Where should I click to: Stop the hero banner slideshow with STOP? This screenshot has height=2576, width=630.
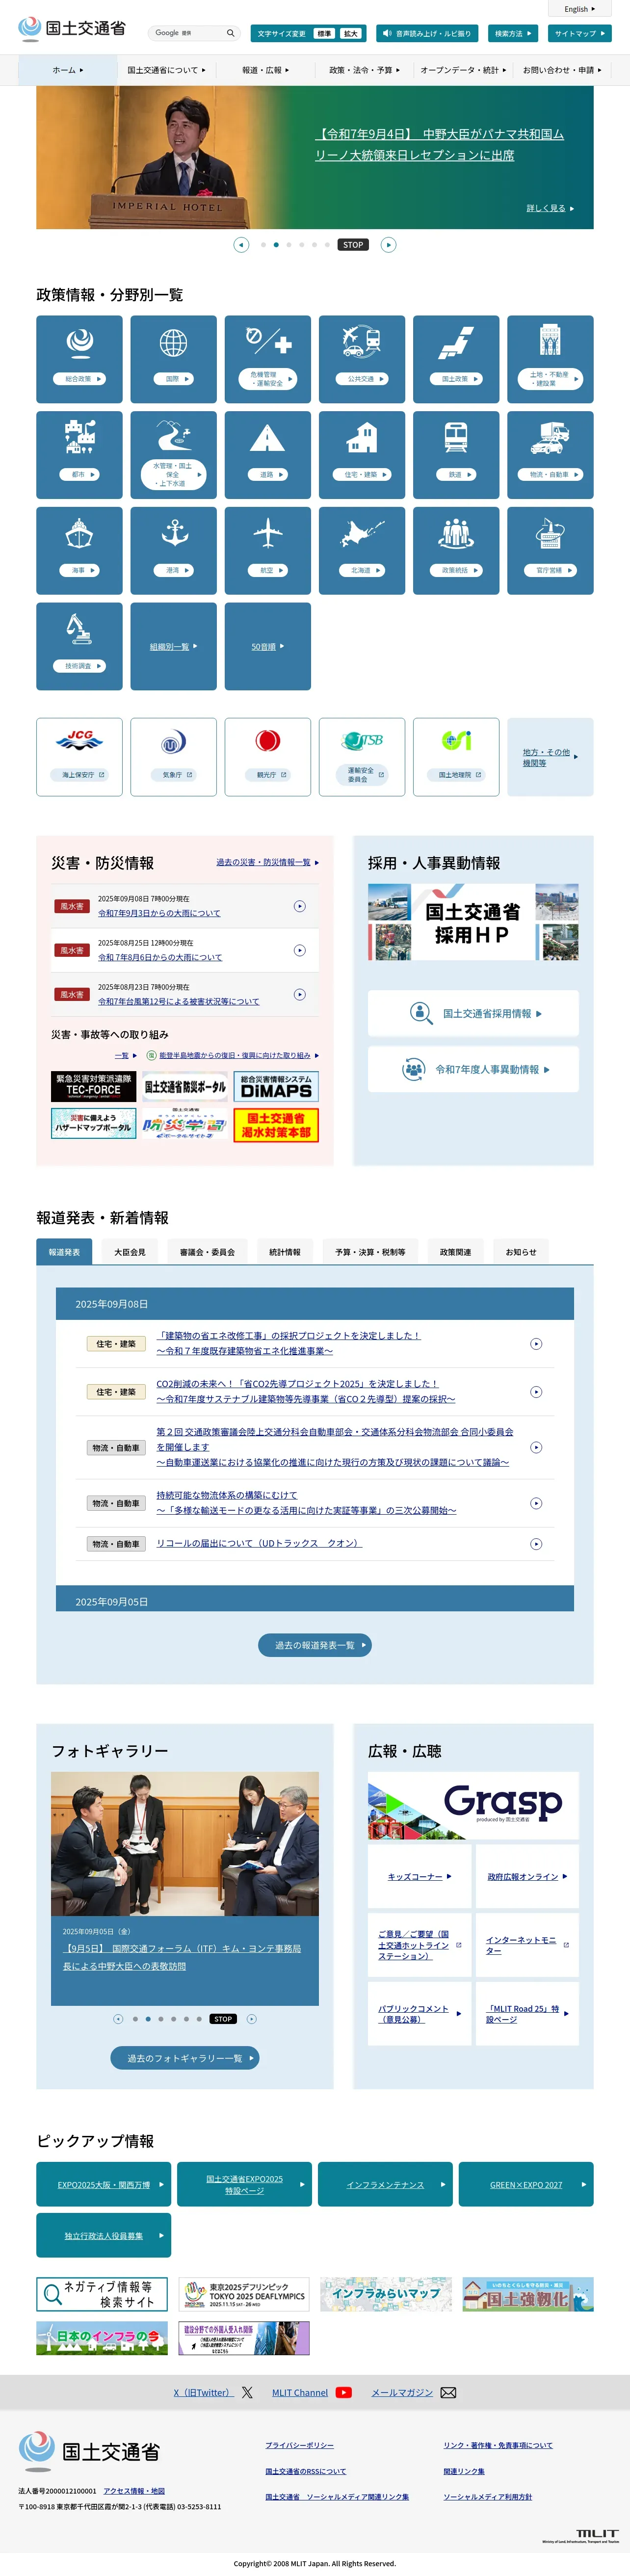pos(353,245)
